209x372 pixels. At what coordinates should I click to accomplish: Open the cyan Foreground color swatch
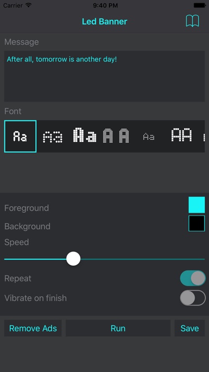click(x=197, y=205)
